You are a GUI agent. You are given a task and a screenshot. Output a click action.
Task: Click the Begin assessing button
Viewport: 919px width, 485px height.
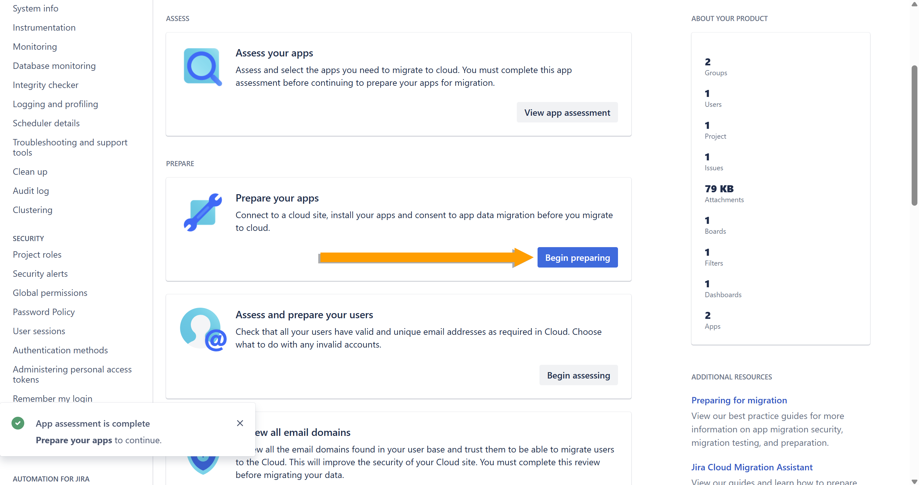pos(578,375)
